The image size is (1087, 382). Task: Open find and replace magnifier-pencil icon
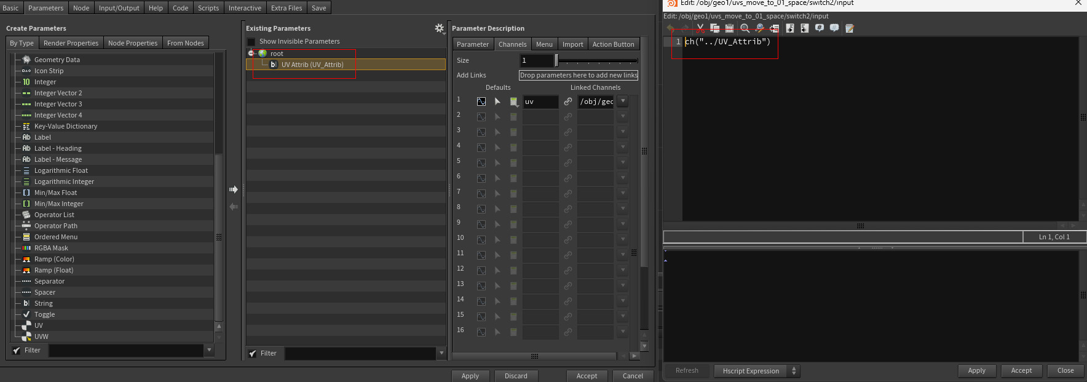(759, 28)
